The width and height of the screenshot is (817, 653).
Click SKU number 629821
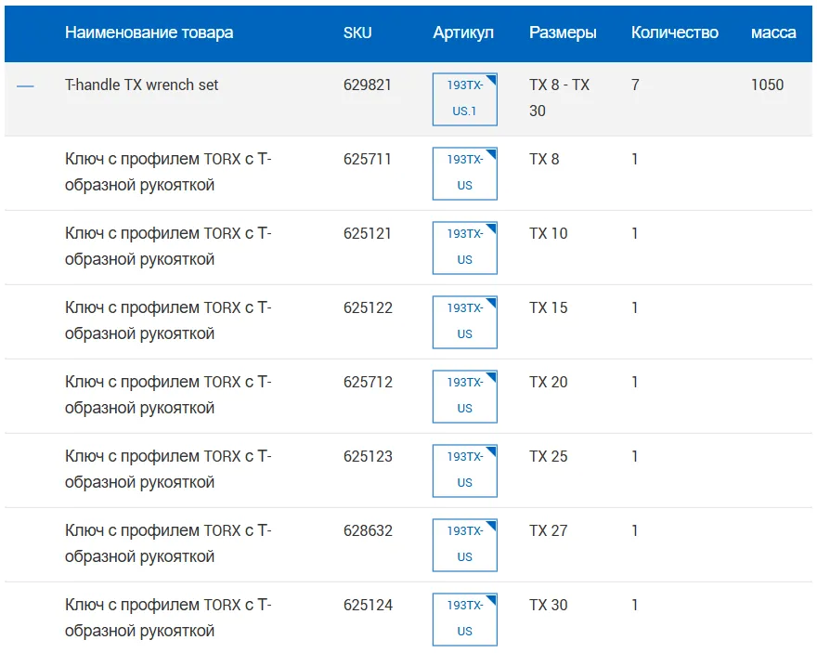pyautogui.click(x=368, y=85)
